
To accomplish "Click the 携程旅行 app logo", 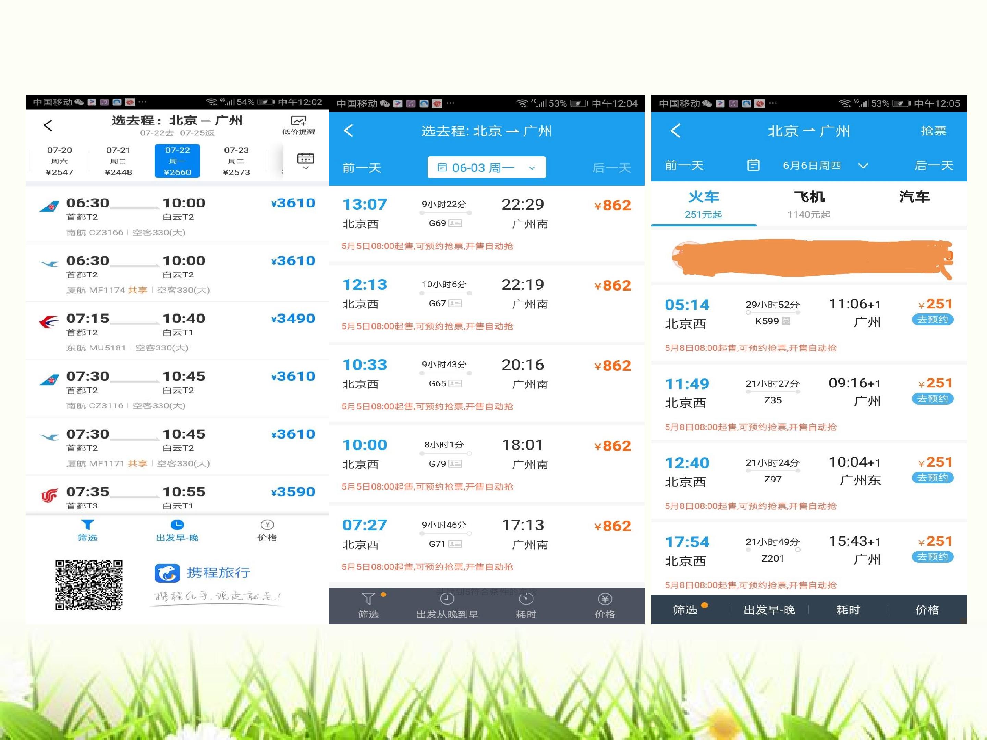I will point(167,573).
